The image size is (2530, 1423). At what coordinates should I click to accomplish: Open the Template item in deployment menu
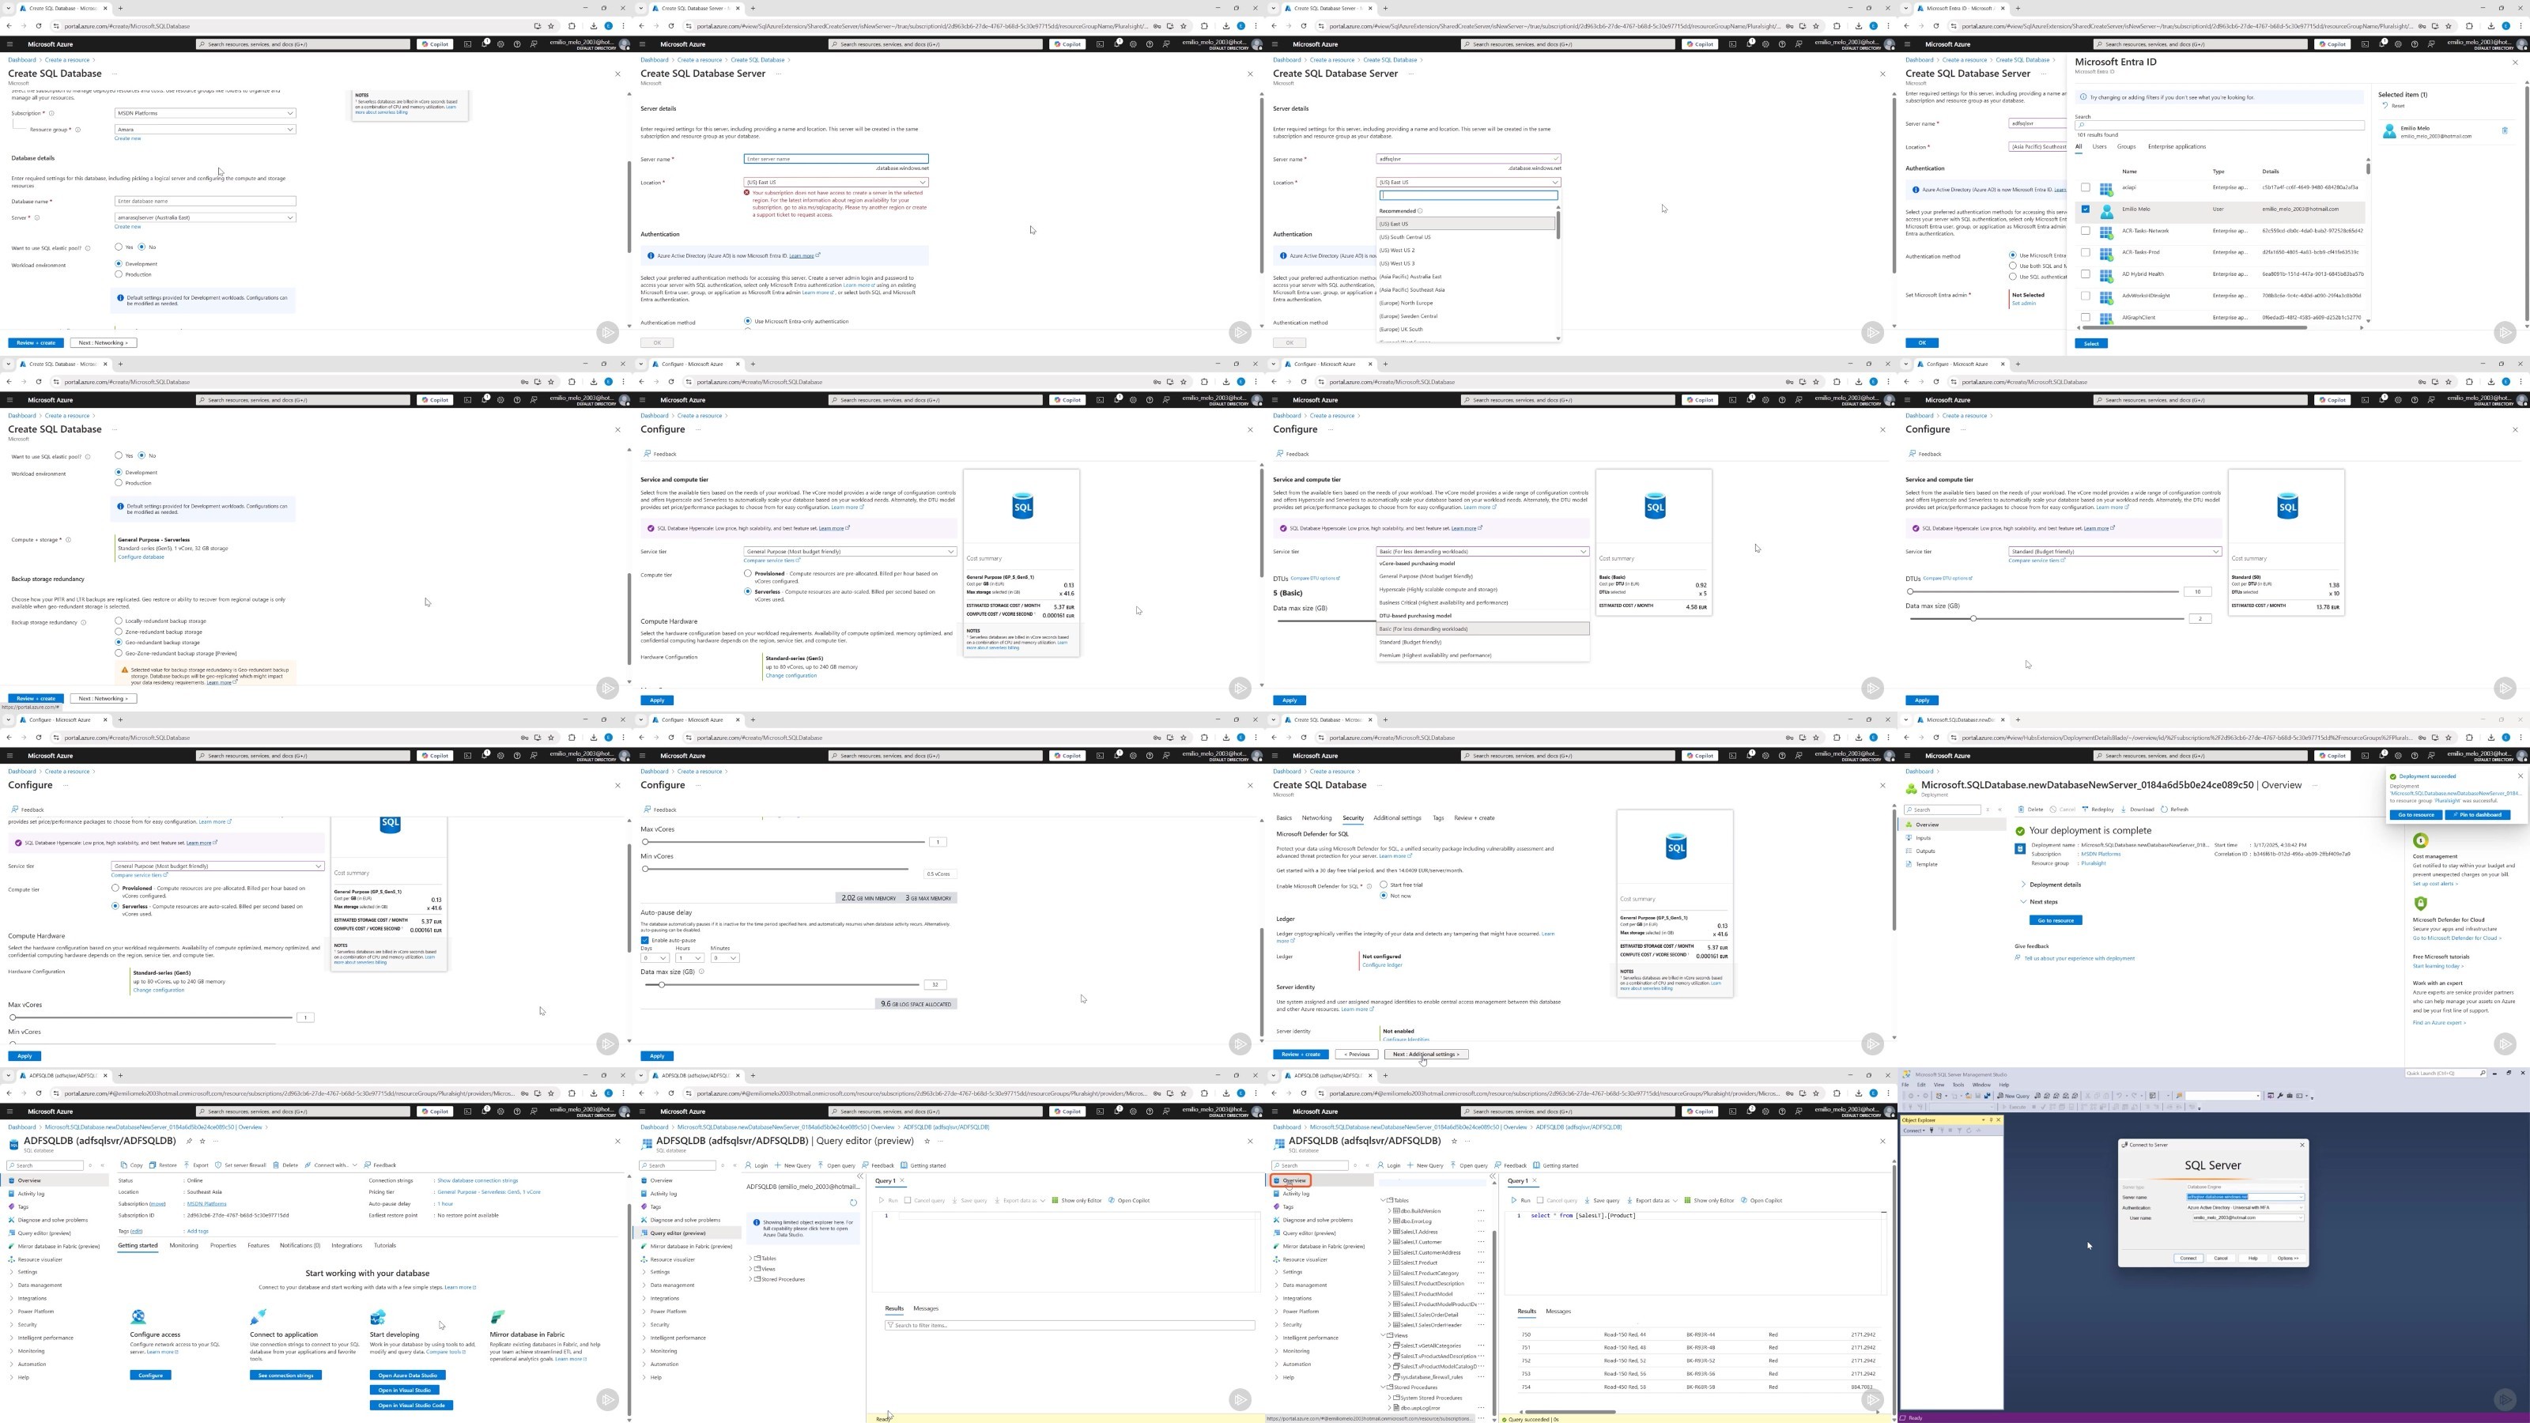point(1926,864)
